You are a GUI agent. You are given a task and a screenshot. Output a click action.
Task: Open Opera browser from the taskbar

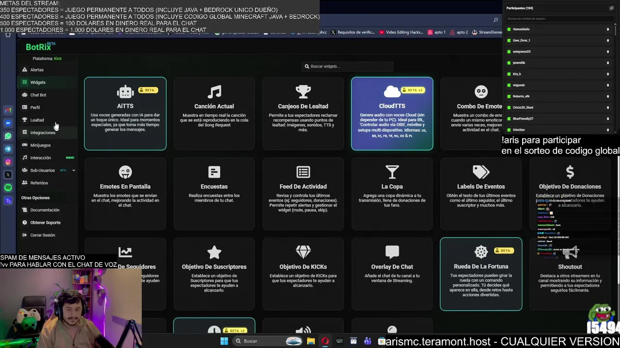[x=325, y=341]
